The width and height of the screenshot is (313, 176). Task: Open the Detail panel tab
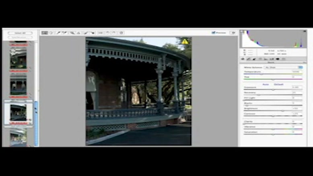pyautogui.click(x=254, y=59)
